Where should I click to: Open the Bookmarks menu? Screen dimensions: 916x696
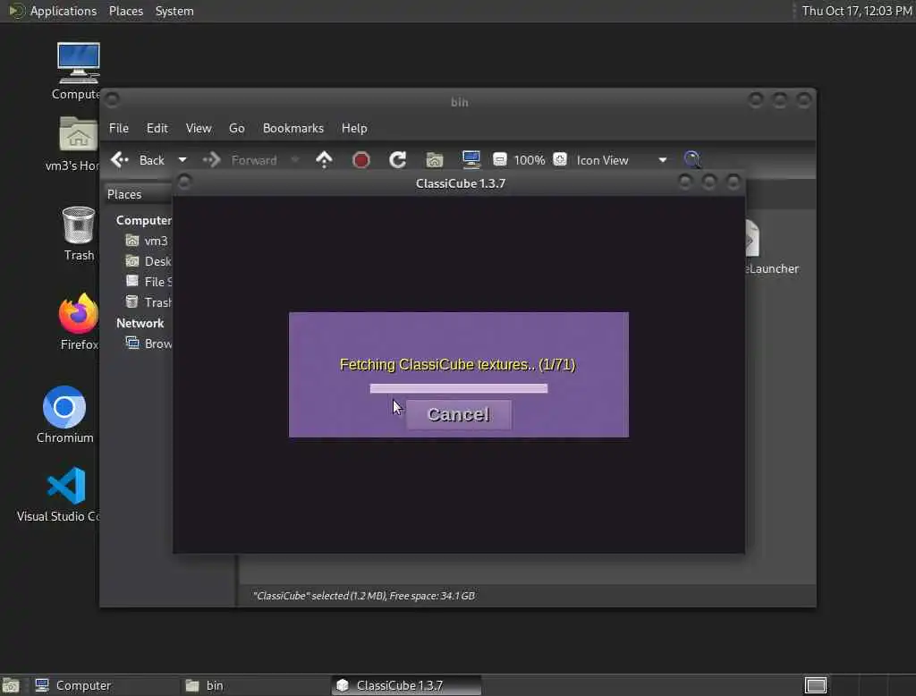(293, 128)
